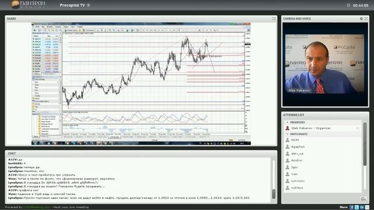Select candlestick chart type icon
The width and height of the screenshot is (374, 210).
click(x=102, y=30)
